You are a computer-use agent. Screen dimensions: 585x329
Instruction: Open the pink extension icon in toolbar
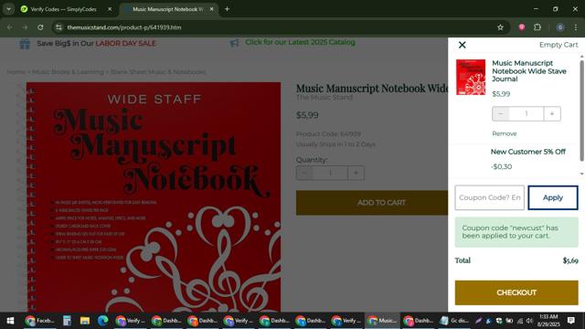click(x=522, y=27)
